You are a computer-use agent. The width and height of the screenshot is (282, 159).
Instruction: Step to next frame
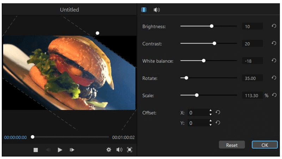pos(72,150)
